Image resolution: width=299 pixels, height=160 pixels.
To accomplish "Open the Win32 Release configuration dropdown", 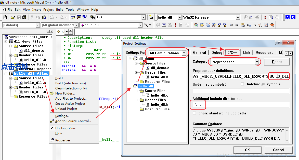I will pos(238,18).
